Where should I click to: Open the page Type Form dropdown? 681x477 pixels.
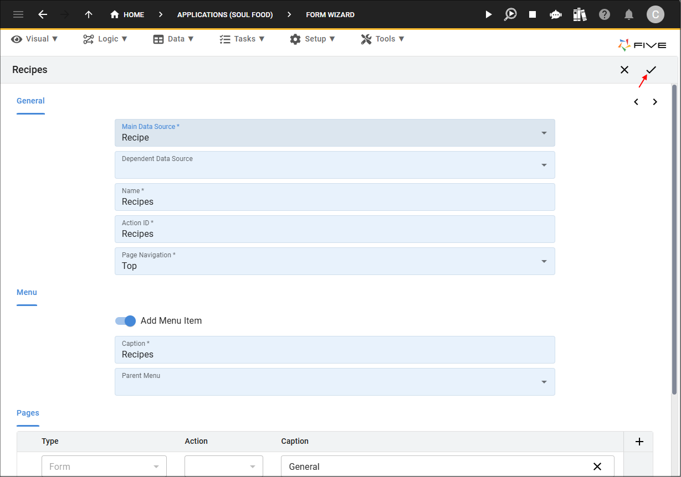[x=104, y=466]
